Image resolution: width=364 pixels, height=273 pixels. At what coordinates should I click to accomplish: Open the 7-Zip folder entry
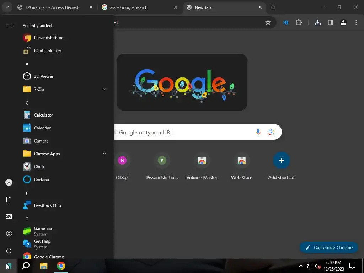pyautogui.click(x=64, y=89)
